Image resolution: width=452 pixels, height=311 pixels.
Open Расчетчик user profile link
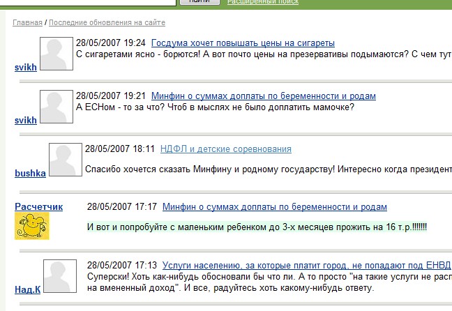click(x=38, y=206)
